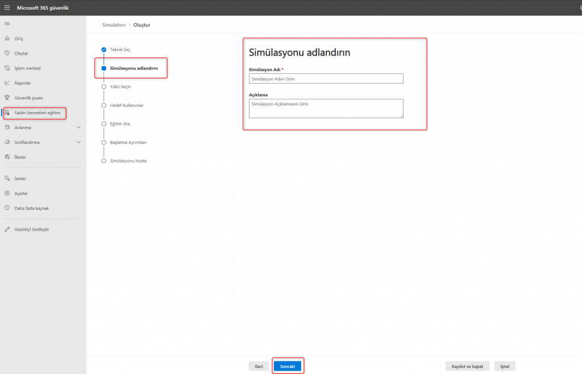Select the Yükü Seçin step circle
The width and height of the screenshot is (582, 374).
tap(103, 87)
